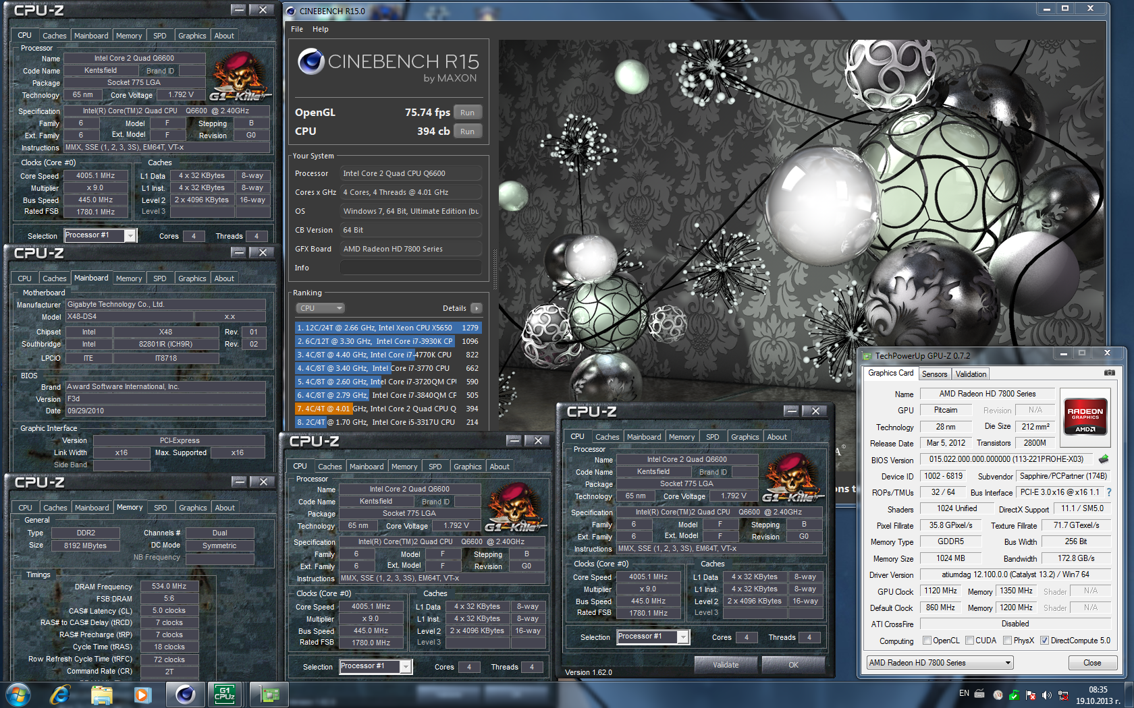Click the CPU score value 394 cb
The width and height of the screenshot is (1134, 708).
(433, 131)
